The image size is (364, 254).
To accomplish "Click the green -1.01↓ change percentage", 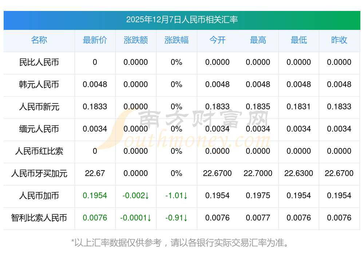I will pos(176,196).
